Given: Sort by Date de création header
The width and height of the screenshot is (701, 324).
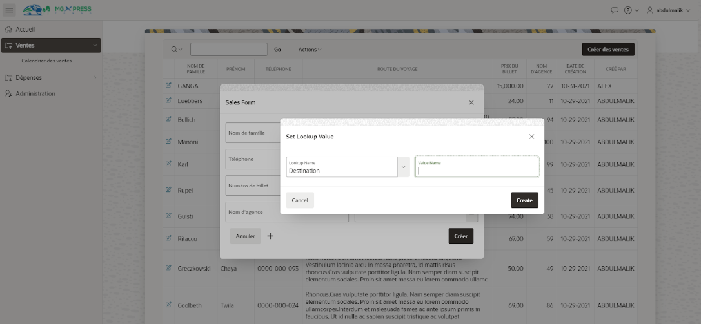Looking at the screenshot, I should 575,69.
